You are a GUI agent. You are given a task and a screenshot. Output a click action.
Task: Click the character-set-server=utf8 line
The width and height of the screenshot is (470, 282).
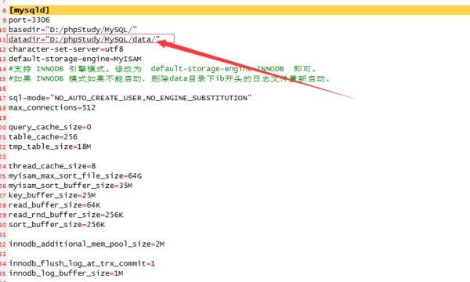66,49
